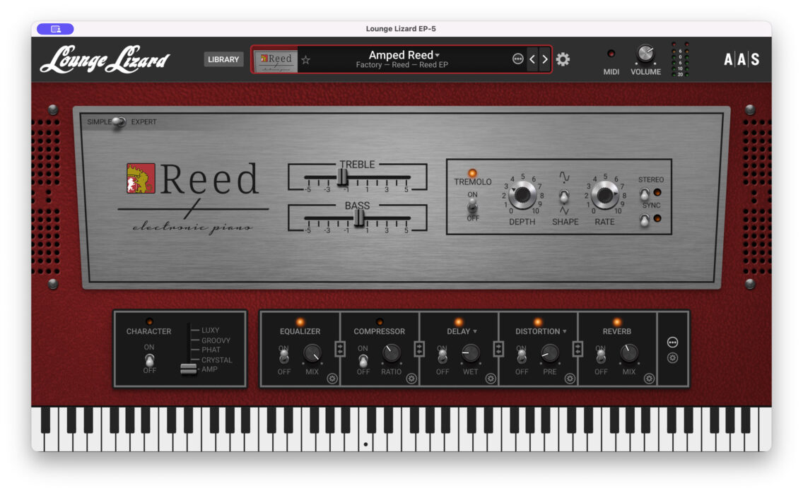Open the LIBRARY browser

223,59
